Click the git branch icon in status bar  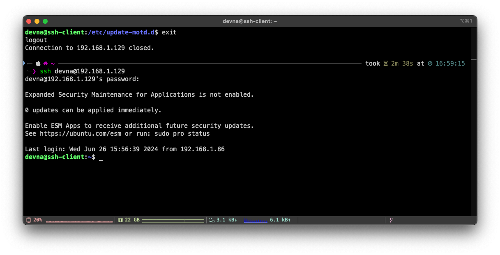click(391, 220)
